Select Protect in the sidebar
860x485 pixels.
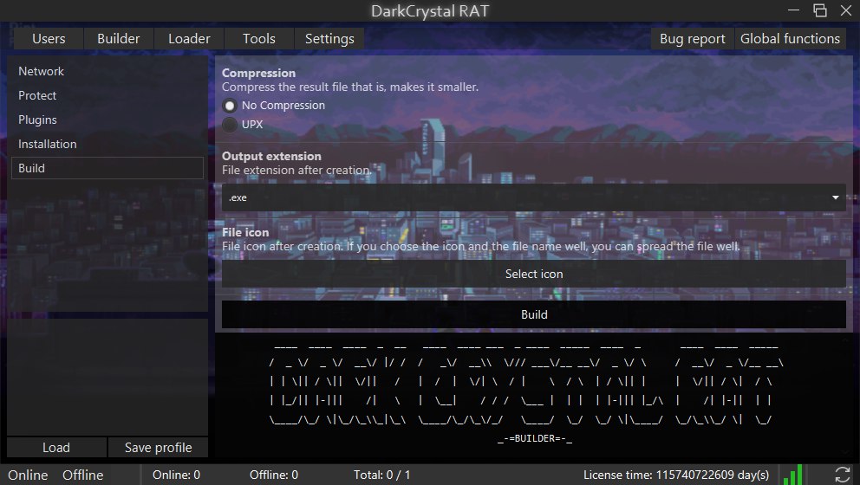pyautogui.click(x=107, y=95)
